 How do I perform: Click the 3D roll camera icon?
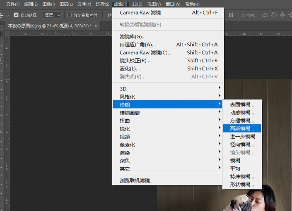pyautogui.click(x=274, y=15)
